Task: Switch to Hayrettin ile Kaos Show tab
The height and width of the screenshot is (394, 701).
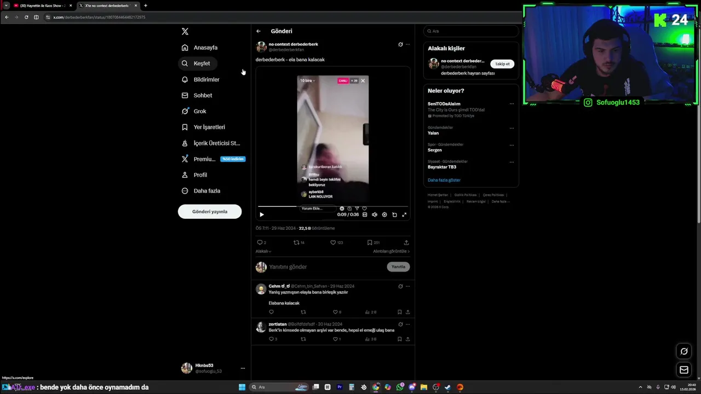Action: pos(43,5)
